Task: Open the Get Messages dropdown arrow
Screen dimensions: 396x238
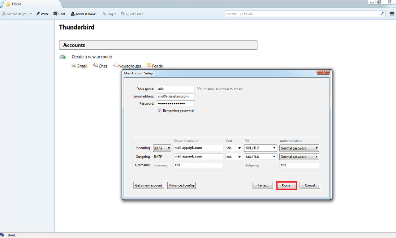Action: click(x=31, y=14)
